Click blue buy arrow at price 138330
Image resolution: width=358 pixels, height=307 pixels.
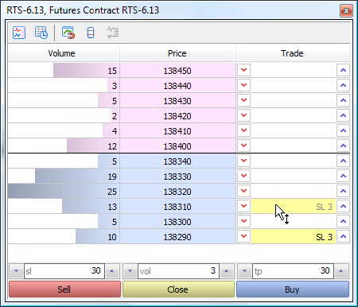[343, 176]
